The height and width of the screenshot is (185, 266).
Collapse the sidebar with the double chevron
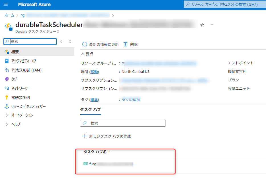(70, 42)
